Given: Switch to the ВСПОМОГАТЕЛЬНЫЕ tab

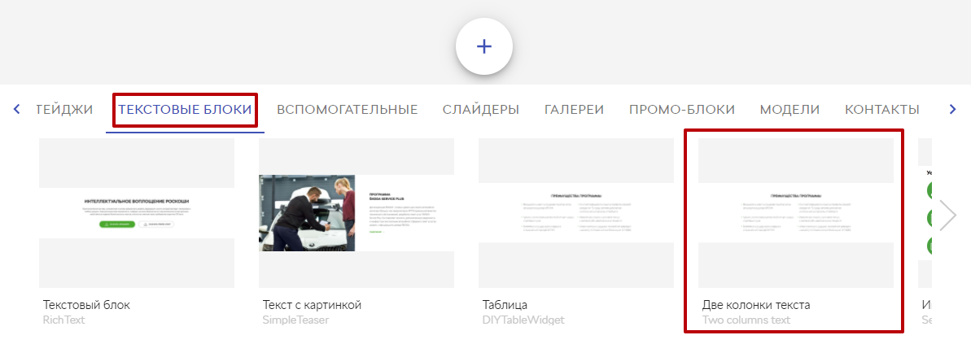Looking at the screenshot, I should 348,110.
